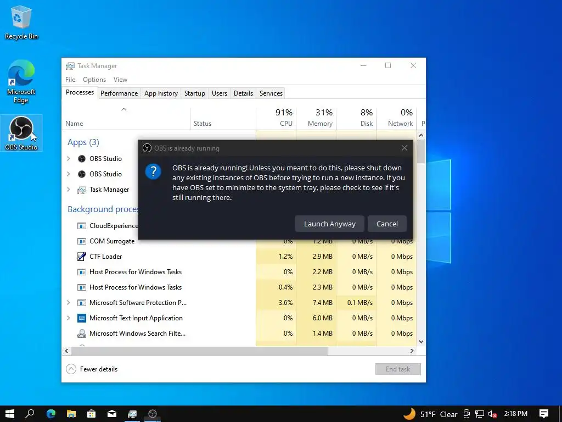Click the blue question mark dialog icon
562x422 pixels.
point(153,171)
